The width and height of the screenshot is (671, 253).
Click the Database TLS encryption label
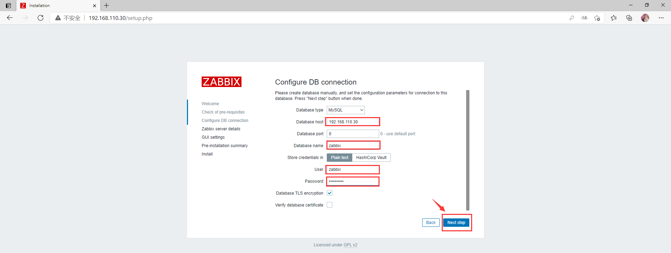300,193
